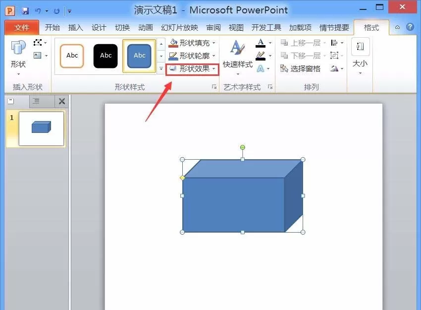Click the Text Box icon
This screenshot has width=421, height=310.
[x=37, y=56]
